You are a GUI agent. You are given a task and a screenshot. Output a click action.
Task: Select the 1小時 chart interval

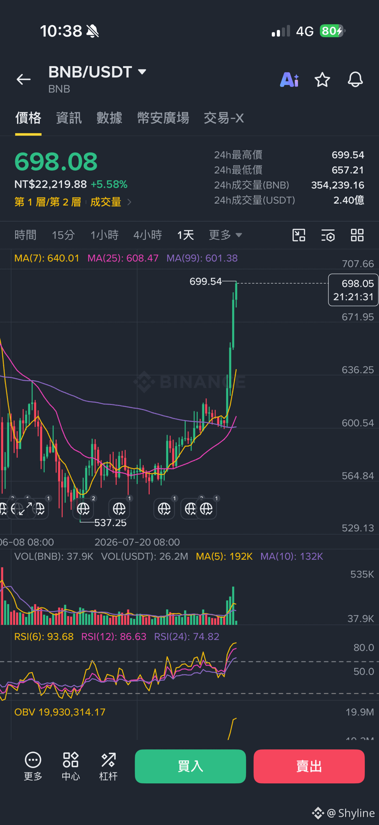coord(104,235)
